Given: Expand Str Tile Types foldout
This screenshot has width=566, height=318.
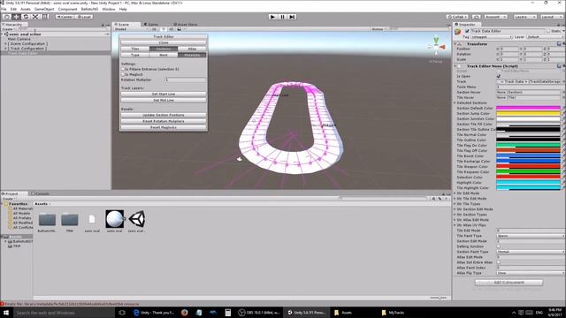Looking at the screenshot, I should coord(455,204).
